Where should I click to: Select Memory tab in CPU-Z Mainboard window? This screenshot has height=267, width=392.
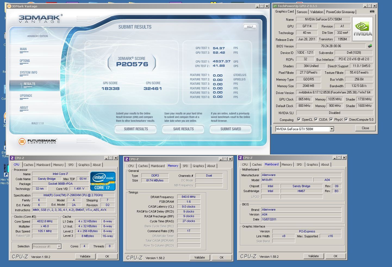pos(287,165)
